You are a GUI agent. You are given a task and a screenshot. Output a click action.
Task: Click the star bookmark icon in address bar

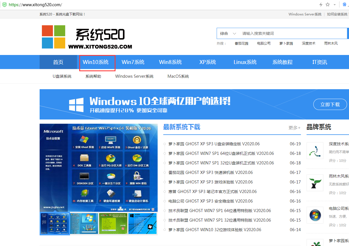(327, 5)
